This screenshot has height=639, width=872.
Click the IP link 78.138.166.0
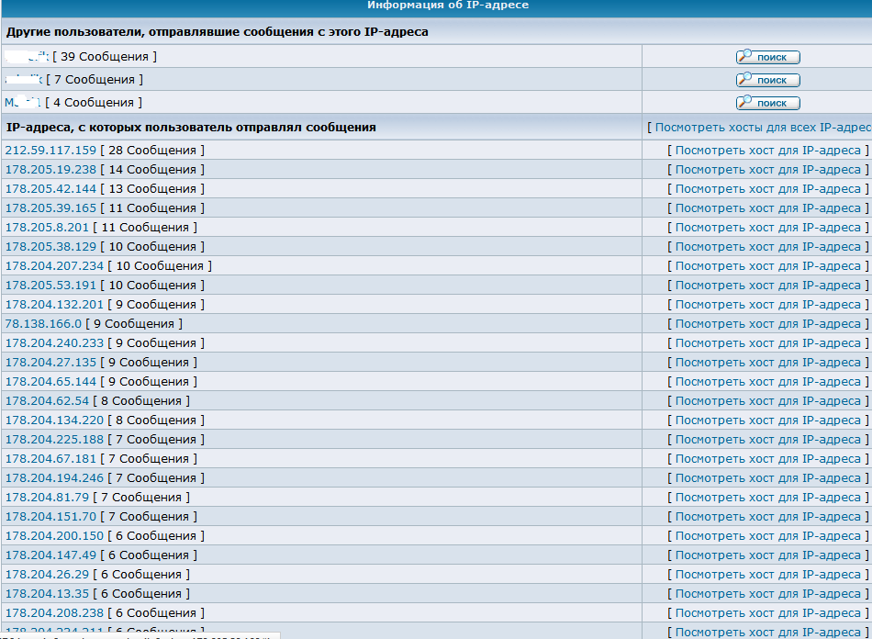tap(43, 324)
